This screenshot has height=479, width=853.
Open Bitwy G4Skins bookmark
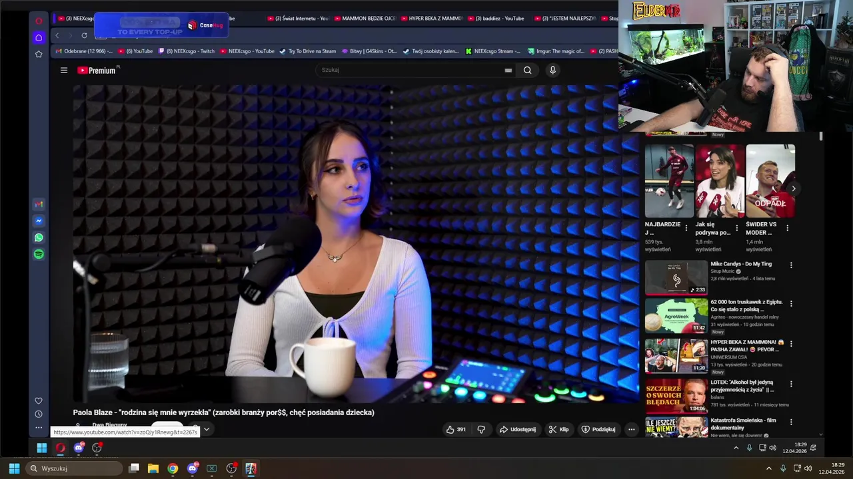369,51
